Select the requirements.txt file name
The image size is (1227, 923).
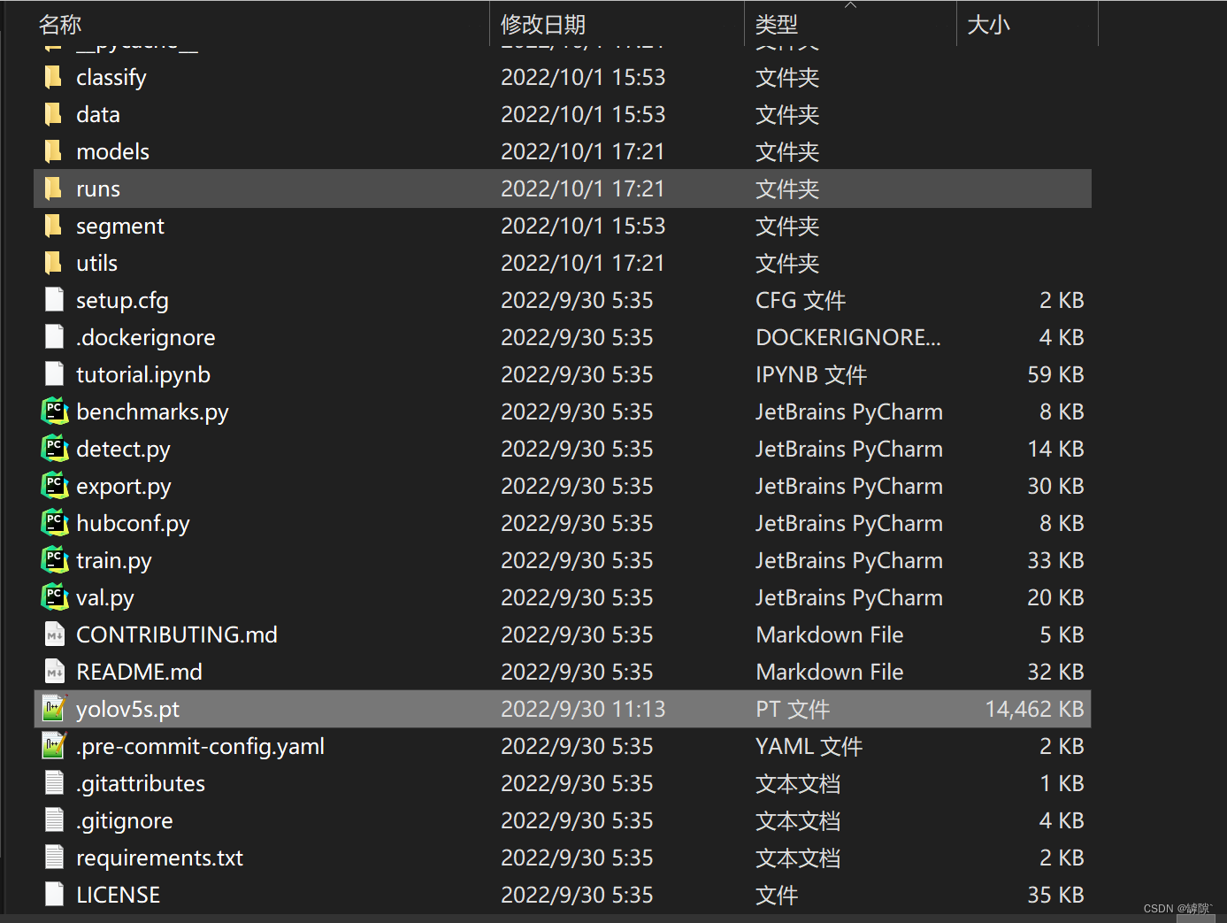tap(159, 858)
